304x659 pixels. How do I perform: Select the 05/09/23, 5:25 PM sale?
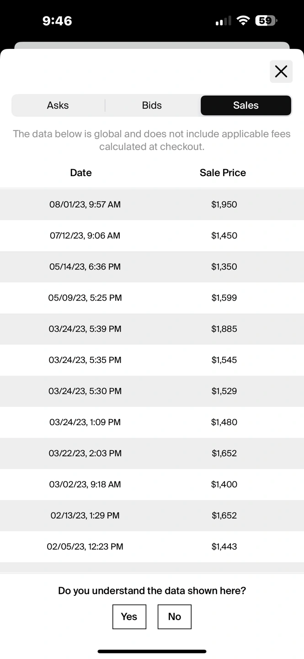[x=152, y=298]
